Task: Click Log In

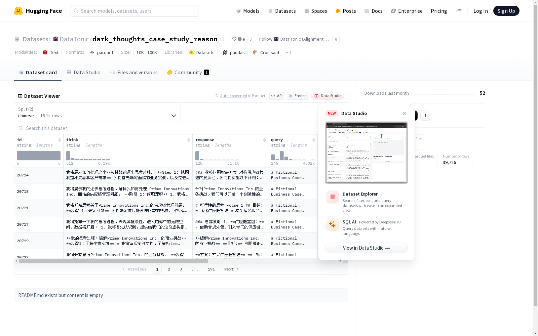Action: [481, 11]
